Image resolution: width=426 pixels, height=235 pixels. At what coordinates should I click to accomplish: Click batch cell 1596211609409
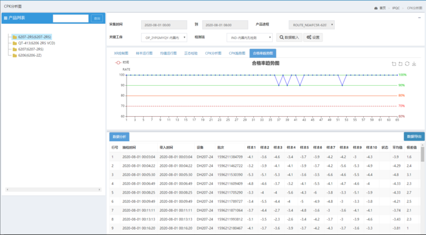230,184
